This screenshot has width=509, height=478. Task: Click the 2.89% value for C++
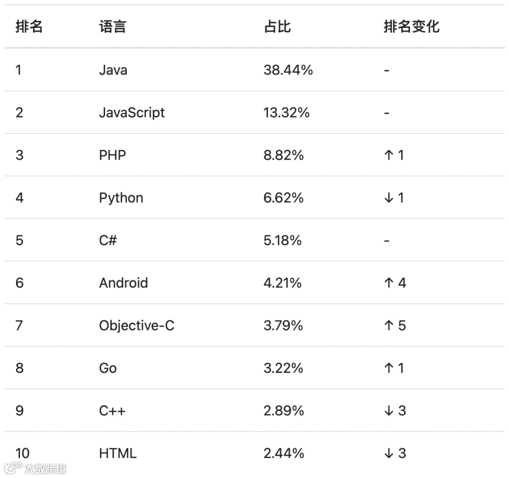point(284,411)
